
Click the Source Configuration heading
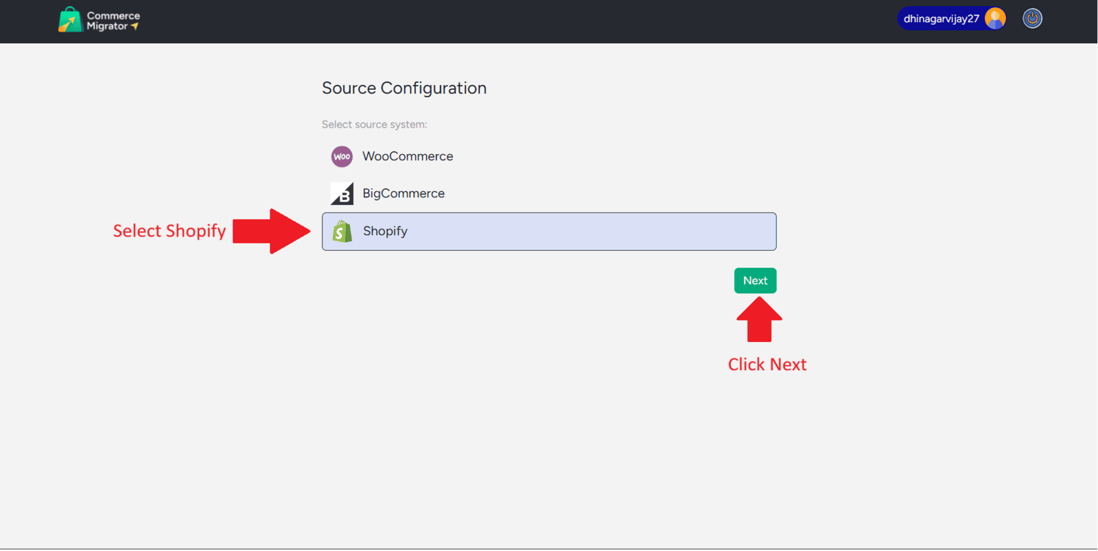[x=404, y=88]
